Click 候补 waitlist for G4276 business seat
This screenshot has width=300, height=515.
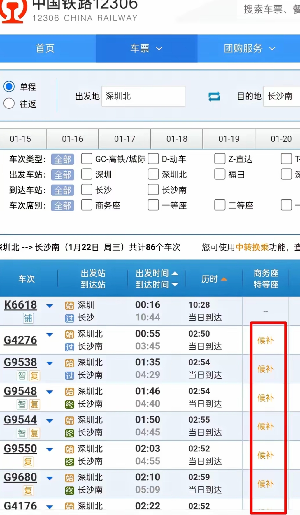click(x=265, y=340)
